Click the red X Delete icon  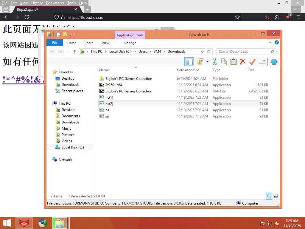click(243, 62)
